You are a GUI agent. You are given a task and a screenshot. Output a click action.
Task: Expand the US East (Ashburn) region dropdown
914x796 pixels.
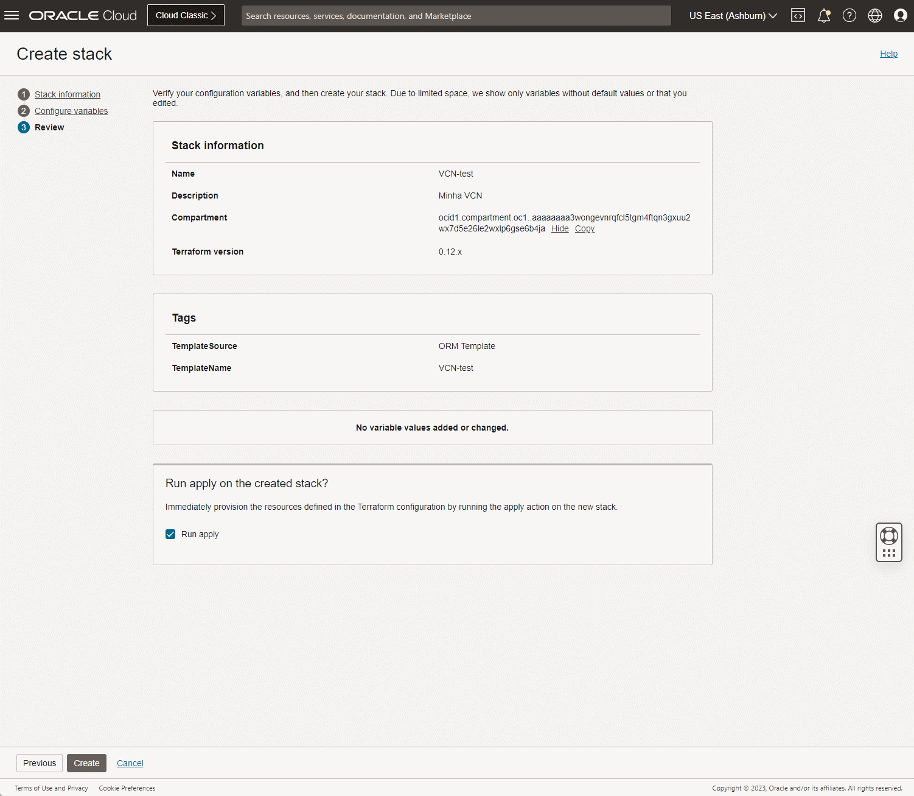pyautogui.click(x=733, y=16)
